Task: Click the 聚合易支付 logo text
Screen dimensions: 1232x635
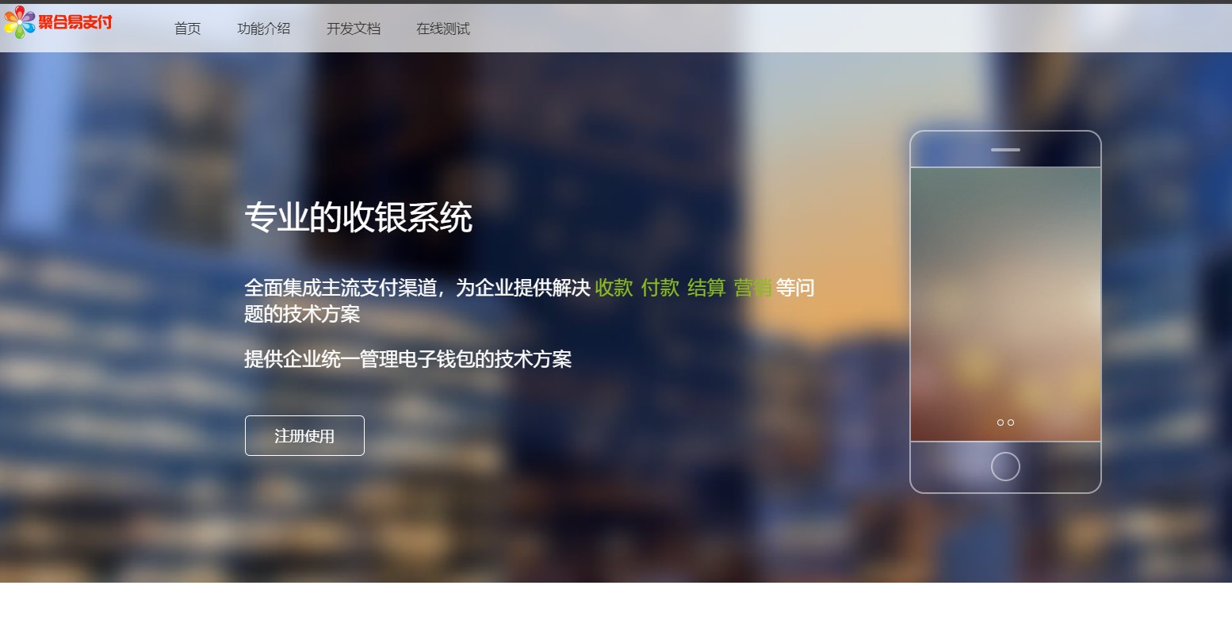Action: 75,22
